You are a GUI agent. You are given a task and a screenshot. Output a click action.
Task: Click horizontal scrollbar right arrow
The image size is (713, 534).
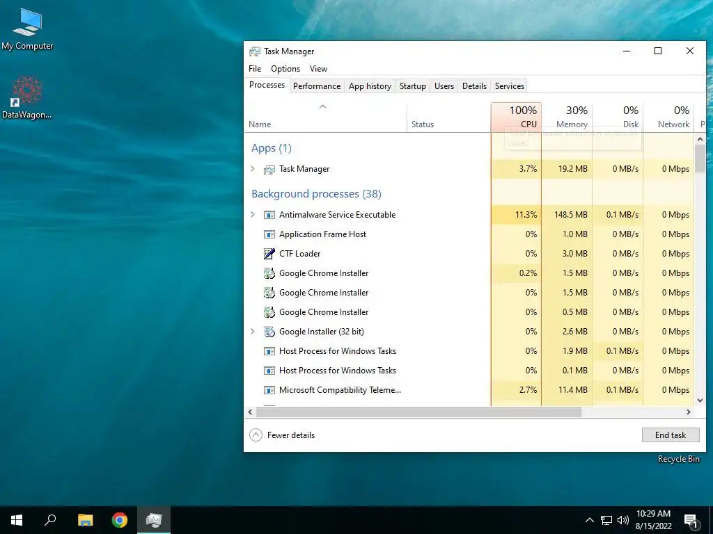(689, 412)
